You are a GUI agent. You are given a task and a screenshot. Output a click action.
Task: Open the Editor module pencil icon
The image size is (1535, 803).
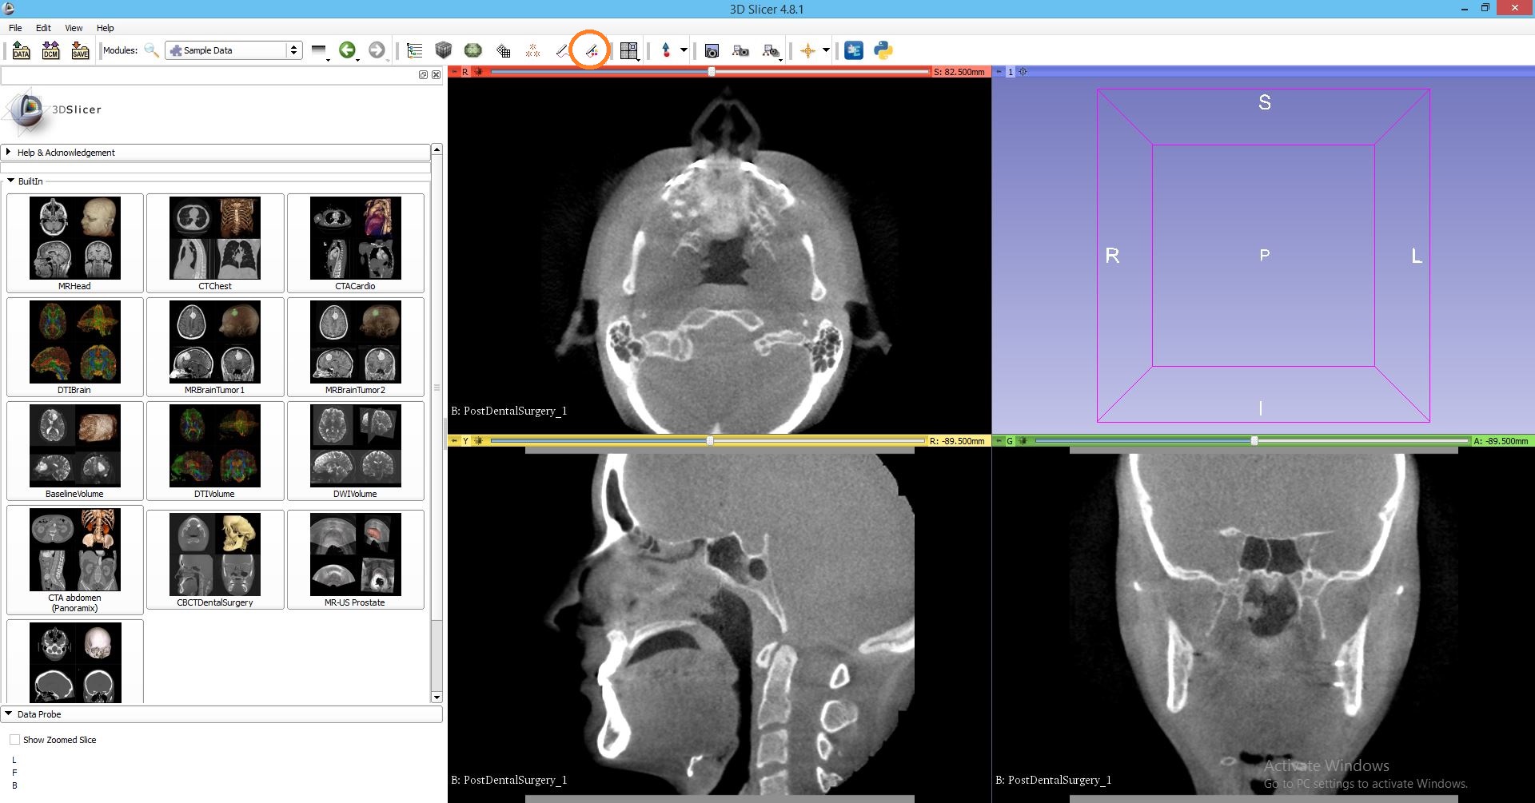coord(562,50)
